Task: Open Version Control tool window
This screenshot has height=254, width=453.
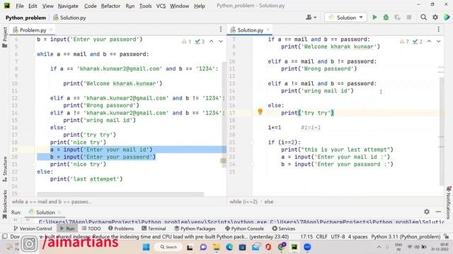Action: pyautogui.click(x=33, y=229)
